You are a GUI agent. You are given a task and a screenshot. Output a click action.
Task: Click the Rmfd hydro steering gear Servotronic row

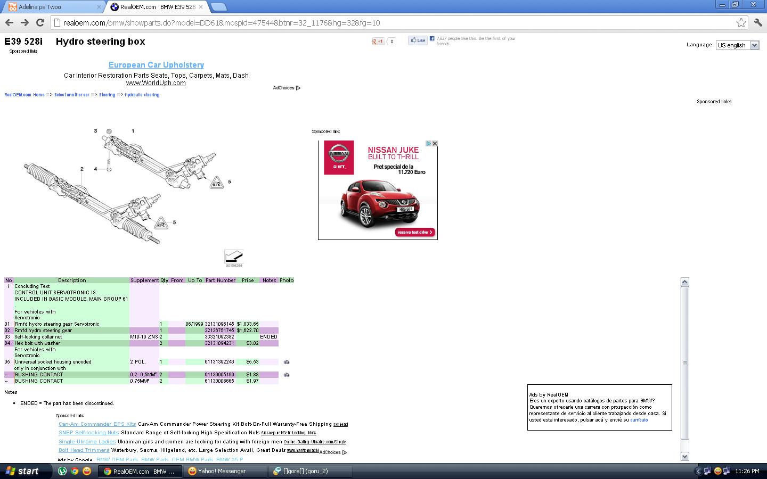click(141, 324)
